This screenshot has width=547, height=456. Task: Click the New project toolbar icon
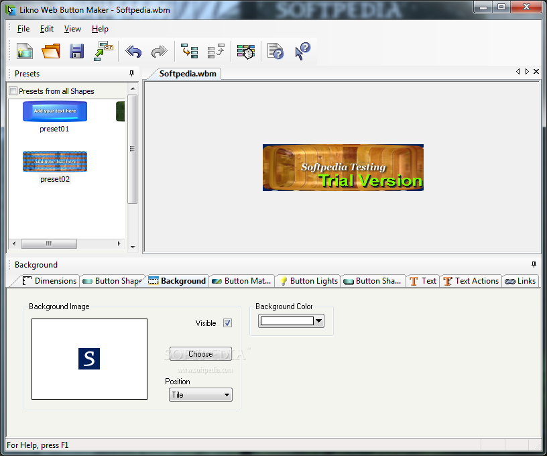coord(25,52)
